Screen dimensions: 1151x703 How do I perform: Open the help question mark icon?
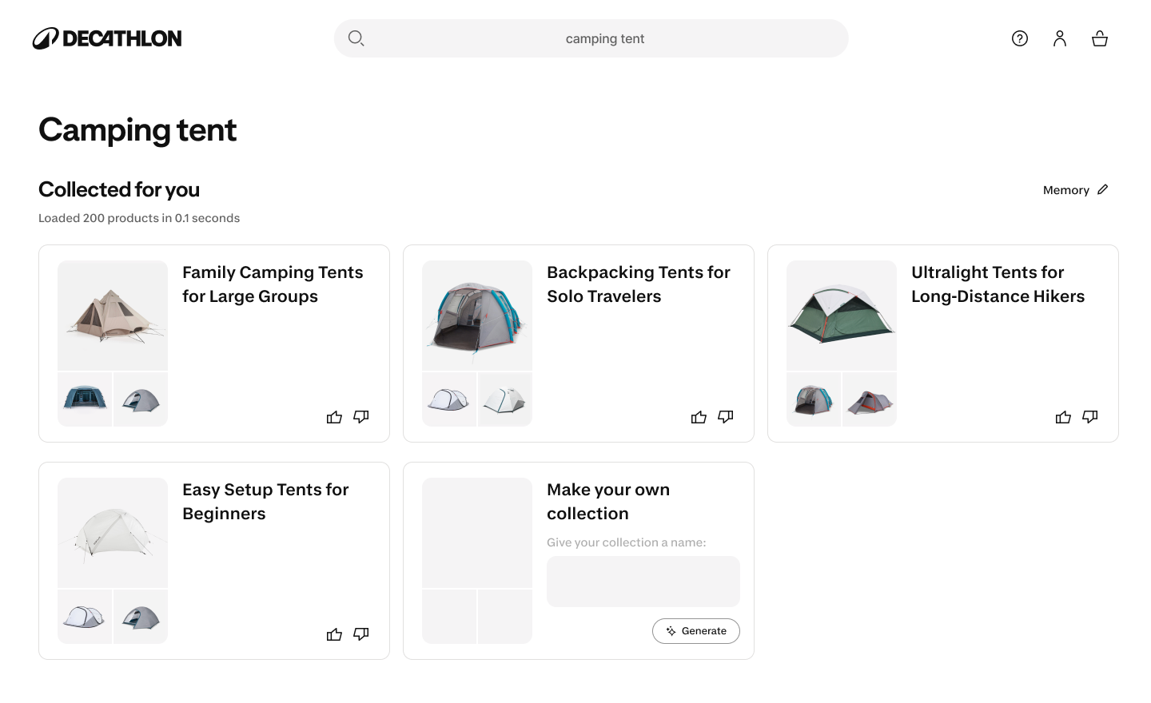pyautogui.click(x=1020, y=38)
